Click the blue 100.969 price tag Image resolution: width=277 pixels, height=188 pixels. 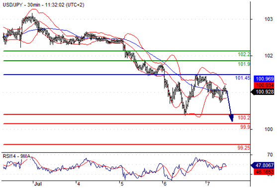click(264, 79)
